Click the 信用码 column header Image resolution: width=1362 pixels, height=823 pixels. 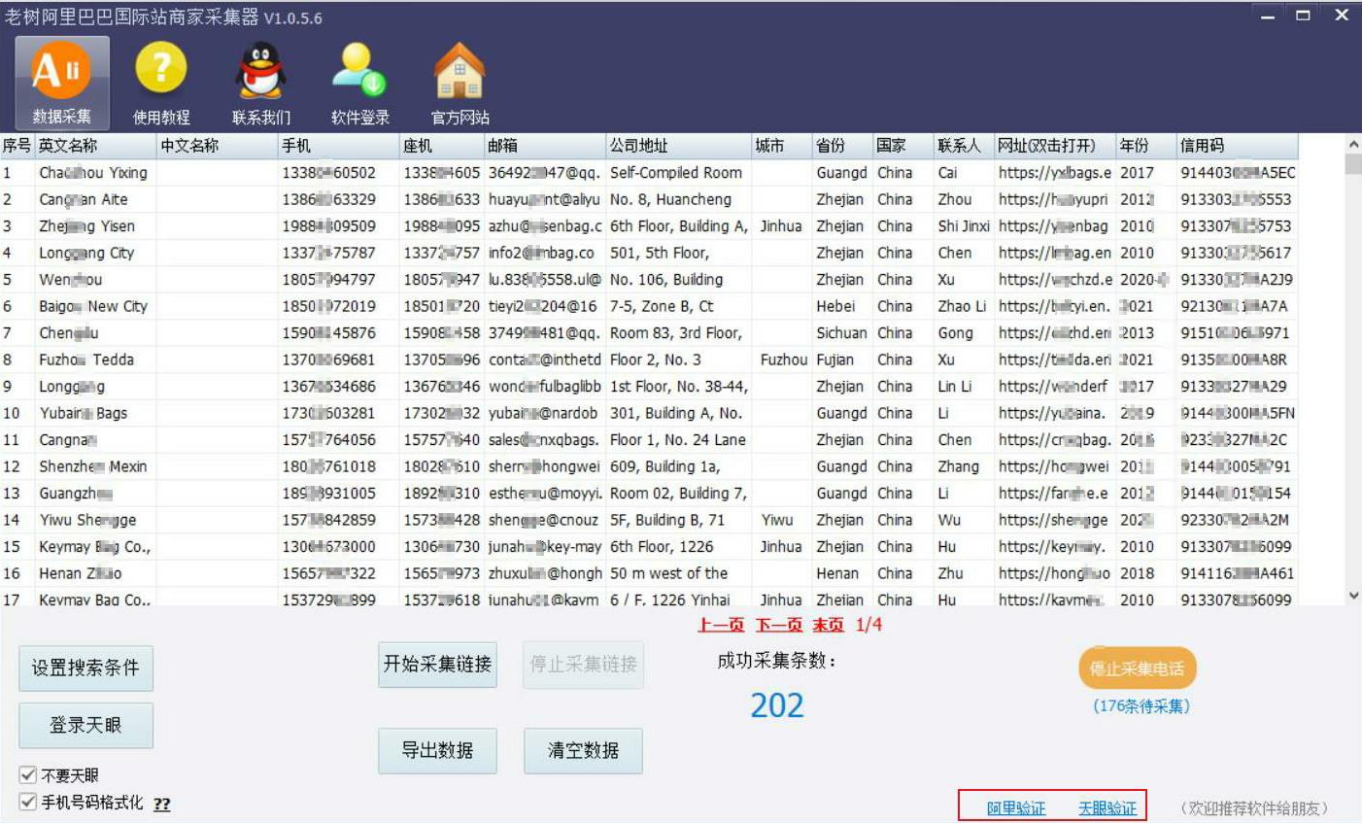pos(1238,146)
